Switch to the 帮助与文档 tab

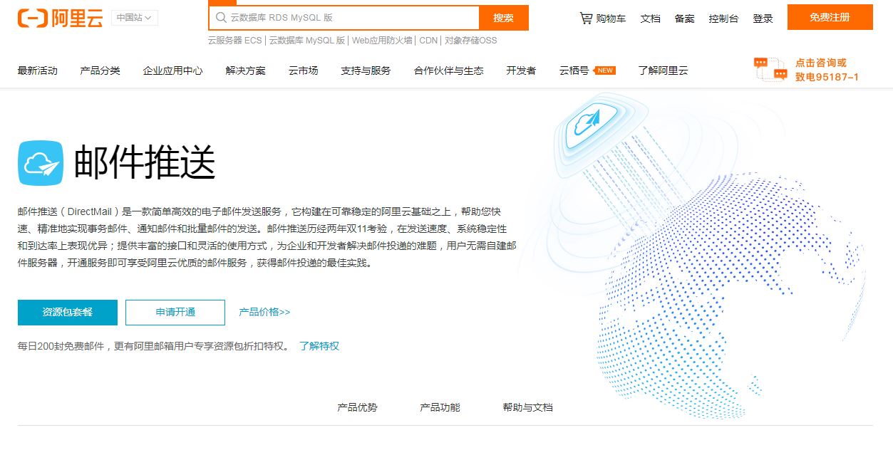(x=527, y=407)
